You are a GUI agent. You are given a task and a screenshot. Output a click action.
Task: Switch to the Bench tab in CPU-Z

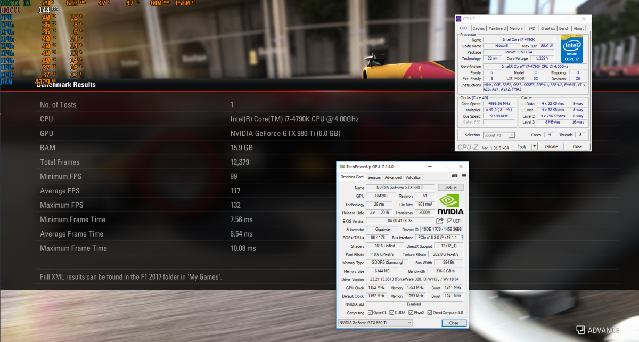[564, 28]
